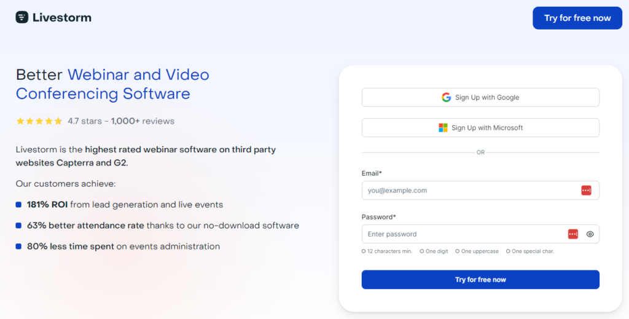Focus the Email input field
Screen dimensions: 629x319
[480, 190]
